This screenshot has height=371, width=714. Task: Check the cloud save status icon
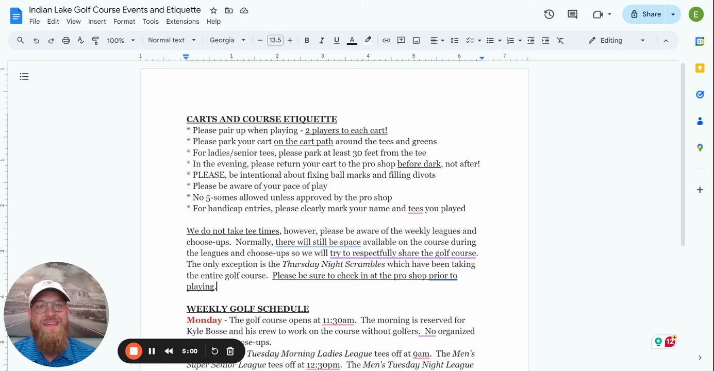pyautogui.click(x=244, y=10)
